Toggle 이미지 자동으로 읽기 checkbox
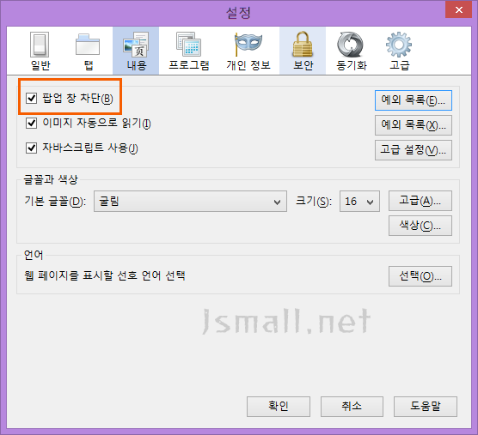 tap(32, 124)
